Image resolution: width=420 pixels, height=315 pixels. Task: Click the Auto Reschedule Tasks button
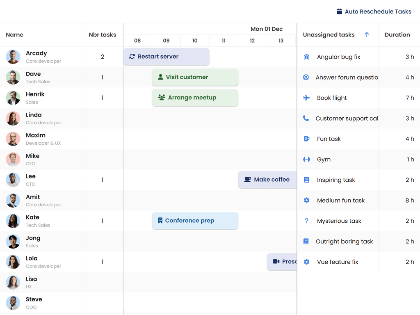click(374, 11)
